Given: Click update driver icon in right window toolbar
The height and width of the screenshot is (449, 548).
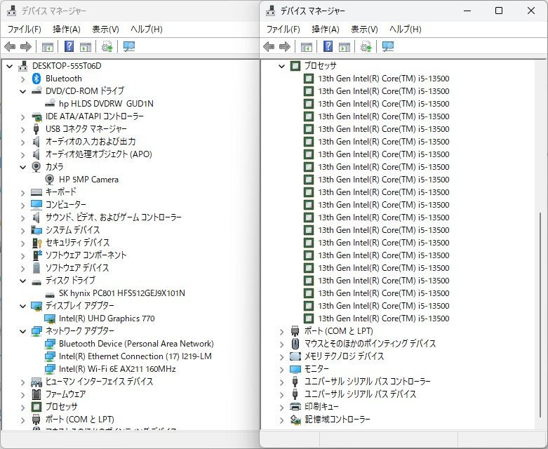Looking at the screenshot, I should [x=366, y=46].
